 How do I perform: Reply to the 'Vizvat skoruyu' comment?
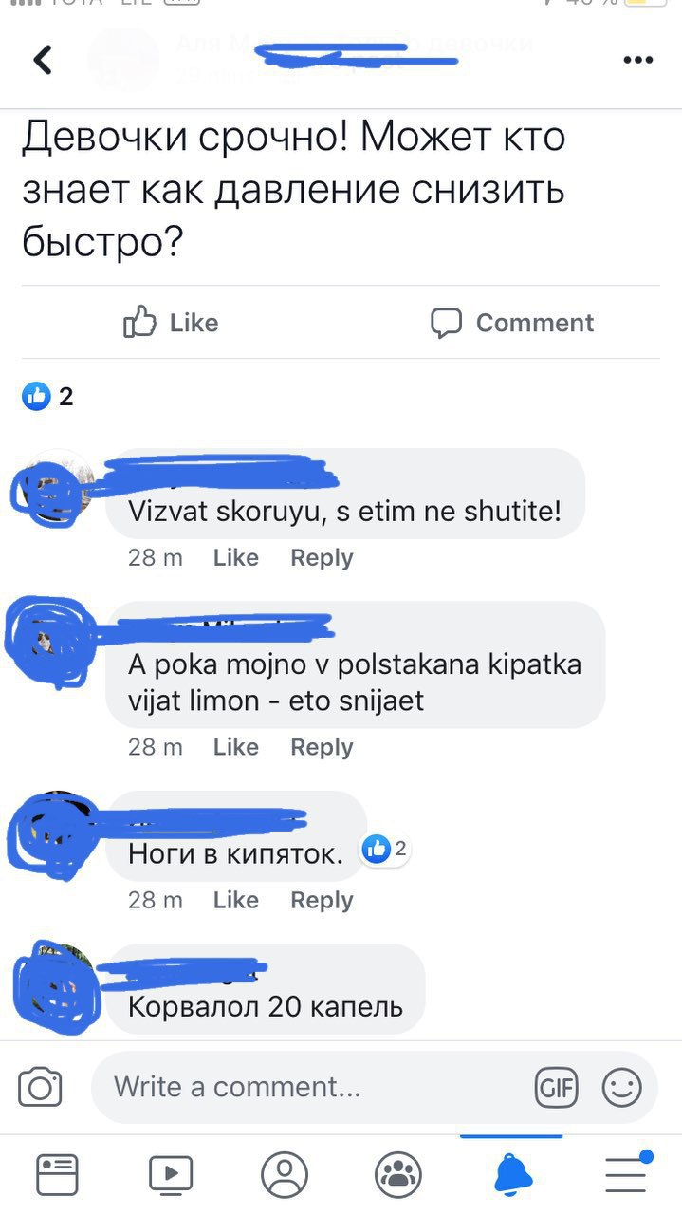(322, 558)
